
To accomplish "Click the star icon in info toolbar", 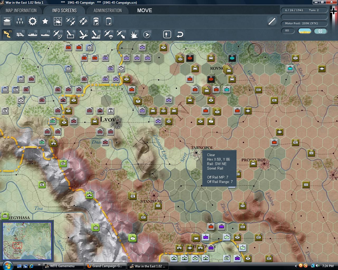I will 45,21.
